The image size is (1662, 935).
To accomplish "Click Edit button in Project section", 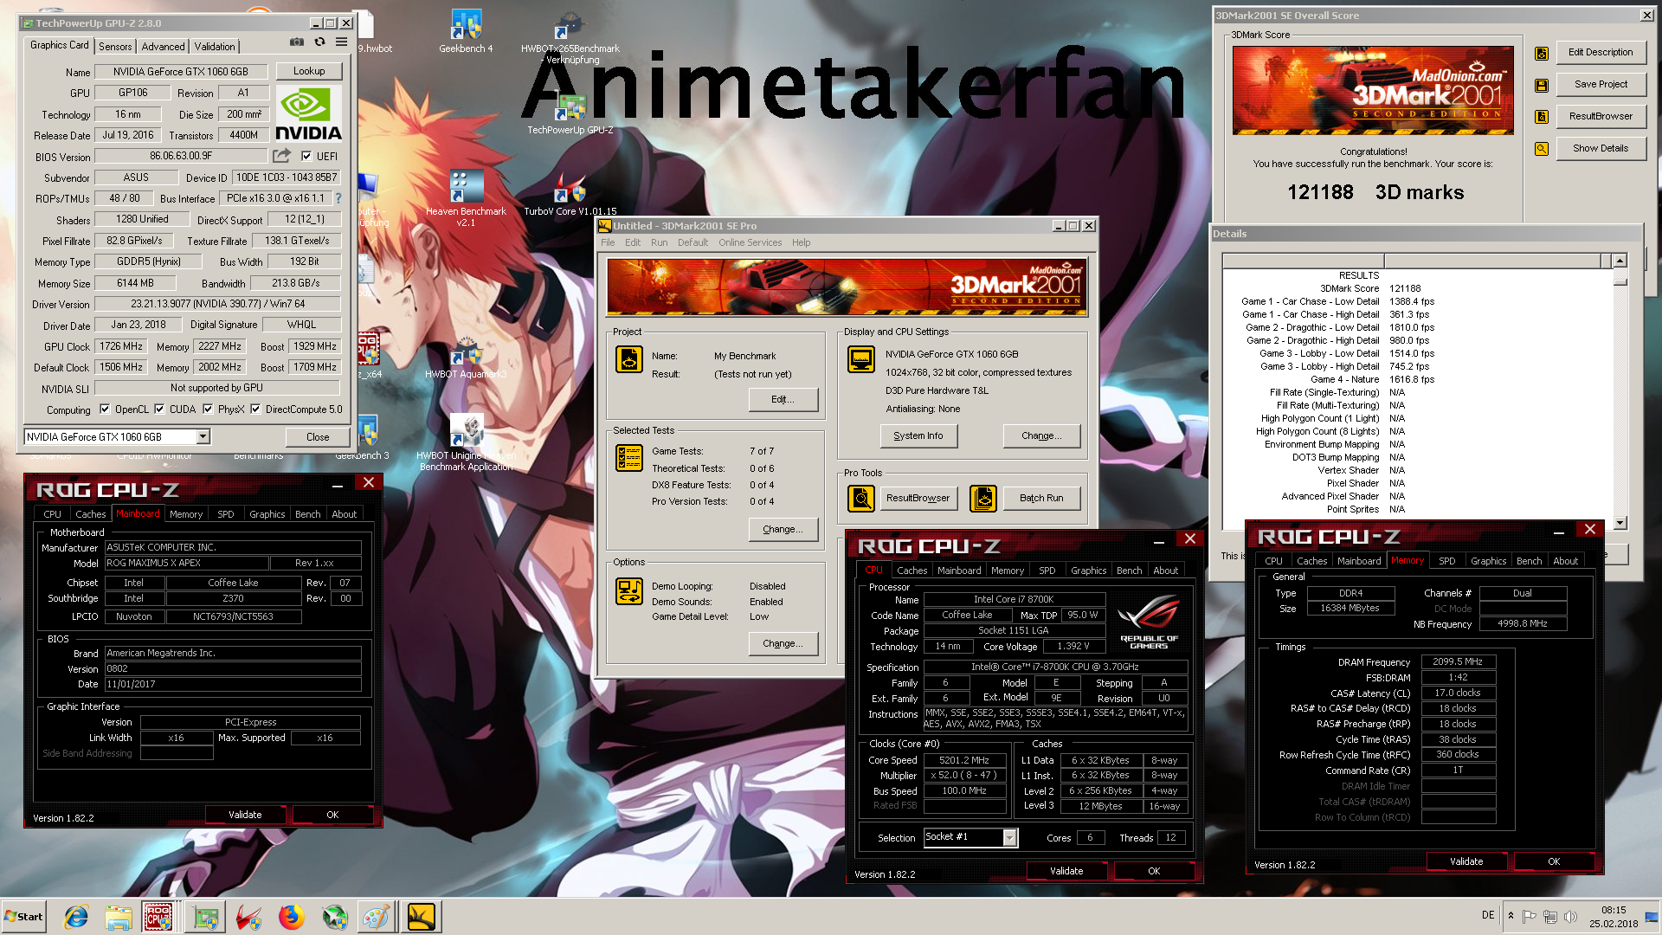I will (x=783, y=399).
